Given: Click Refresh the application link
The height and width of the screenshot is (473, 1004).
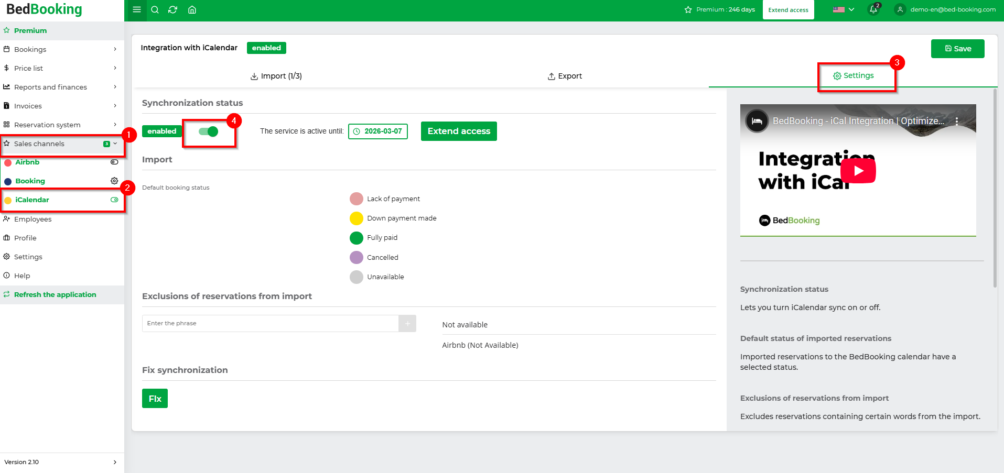Looking at the screenshot, I should 55,294.
